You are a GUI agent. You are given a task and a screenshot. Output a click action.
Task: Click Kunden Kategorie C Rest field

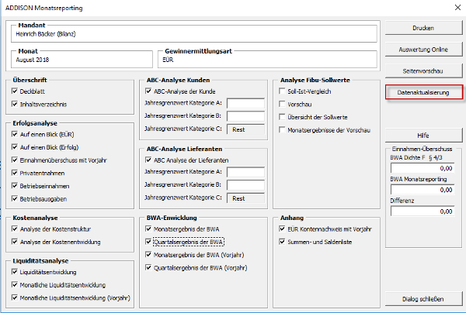(x=245, y=129)
